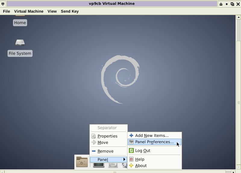Choose Remove in the context menu

pos(105,151)
